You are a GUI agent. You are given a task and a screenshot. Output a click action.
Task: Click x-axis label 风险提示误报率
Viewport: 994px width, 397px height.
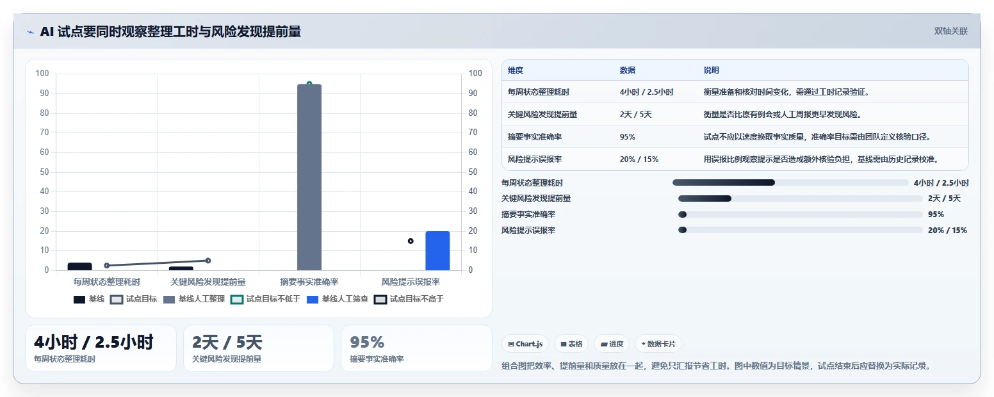tap(411, 282)
